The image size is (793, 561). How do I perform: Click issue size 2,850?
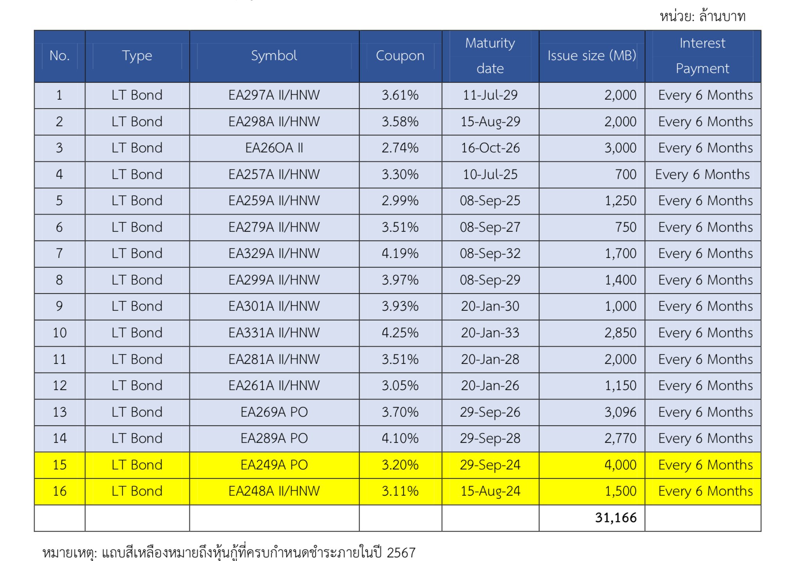coord(620,333)
